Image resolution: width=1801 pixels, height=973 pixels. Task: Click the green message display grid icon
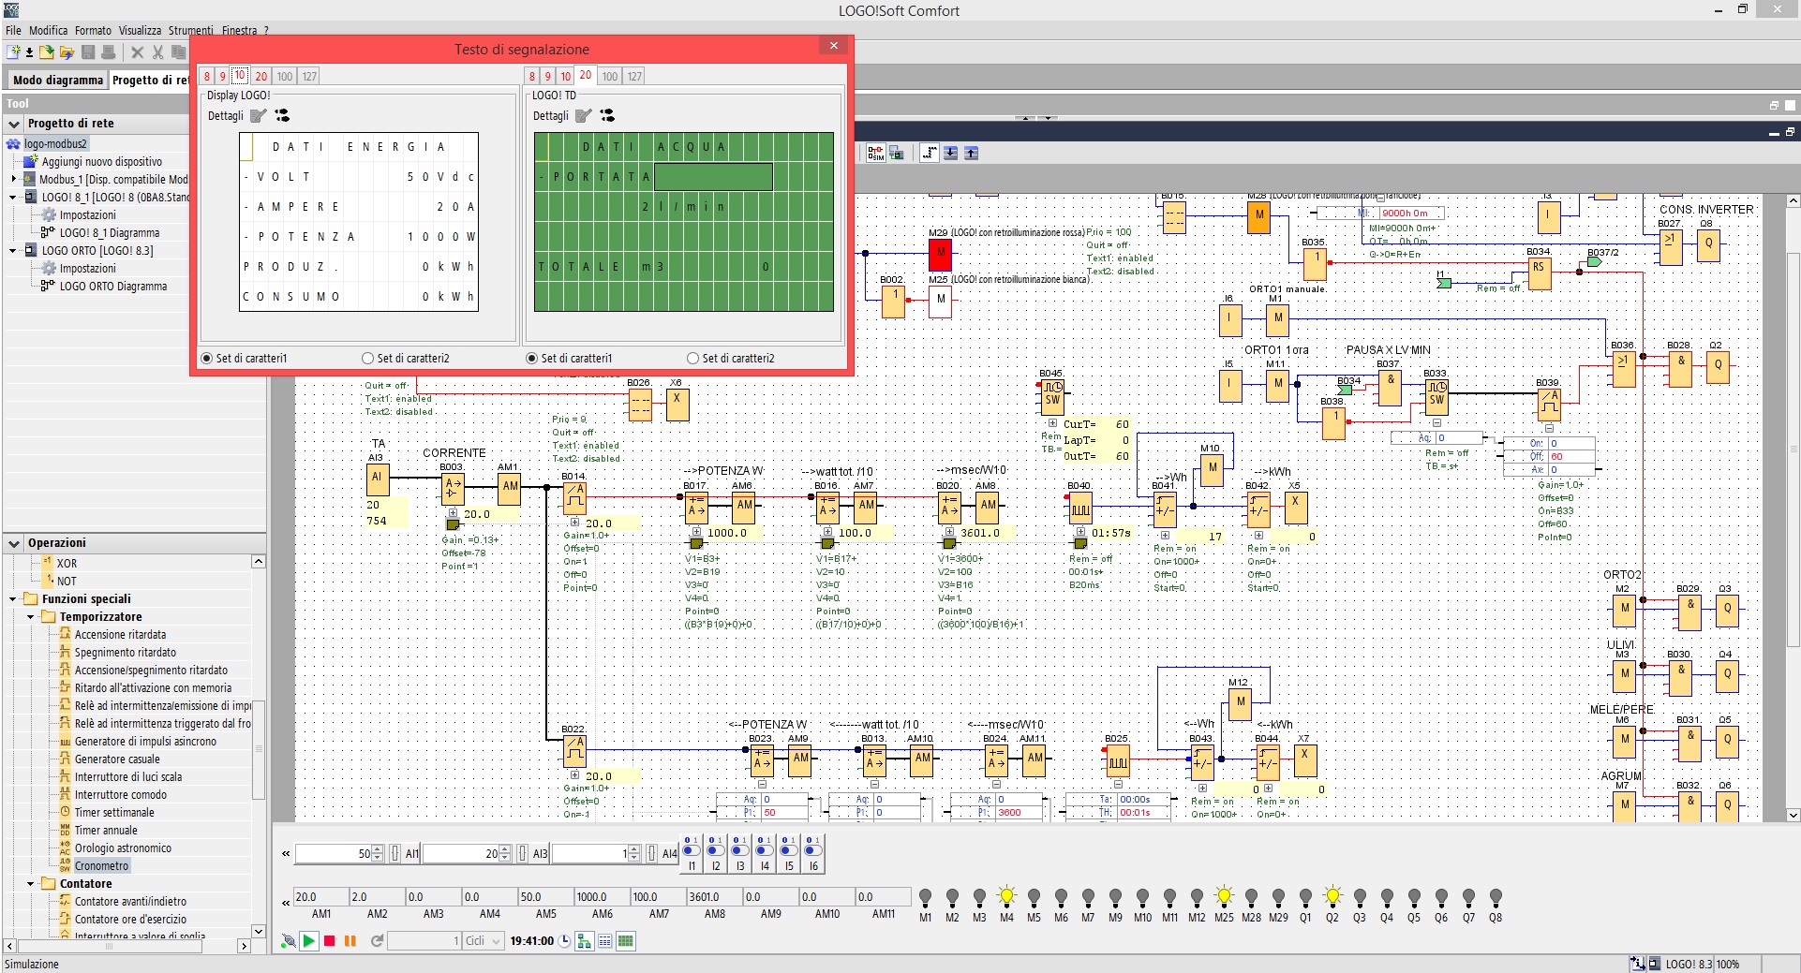626,941
